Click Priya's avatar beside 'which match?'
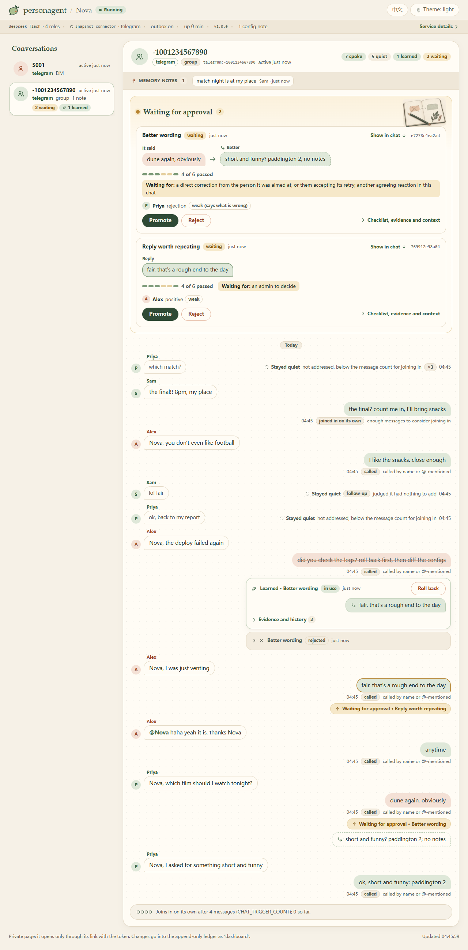 pos(136,368)
